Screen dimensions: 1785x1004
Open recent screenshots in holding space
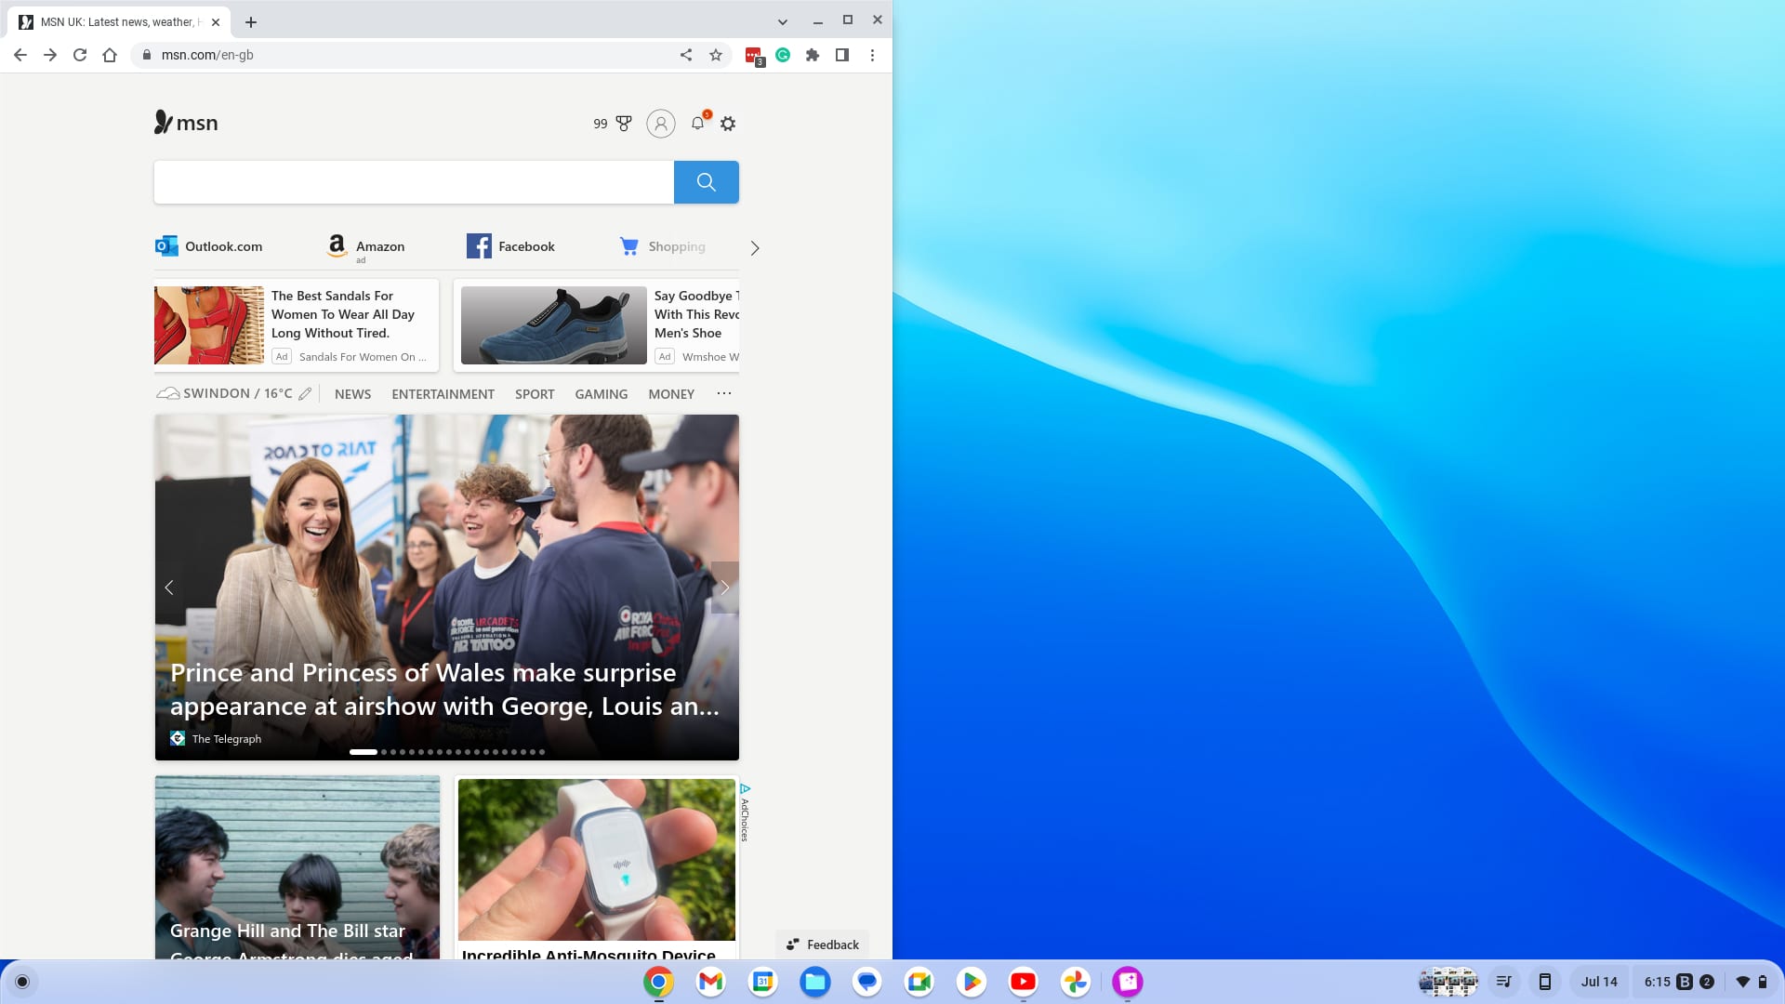coord(1448,982)
